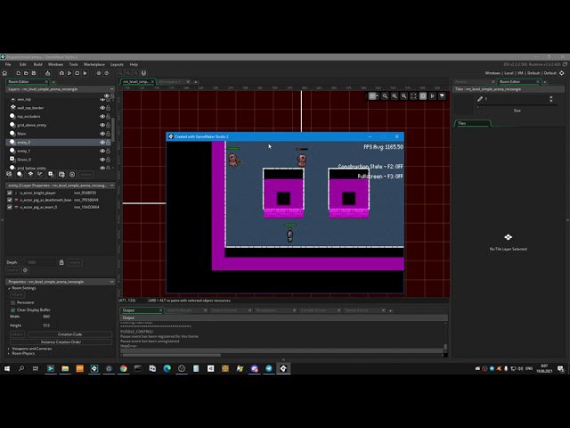The height and width of the screenshot is (428, 570).
Task: Open the Windows Start menu
Action: click(7, 368)
